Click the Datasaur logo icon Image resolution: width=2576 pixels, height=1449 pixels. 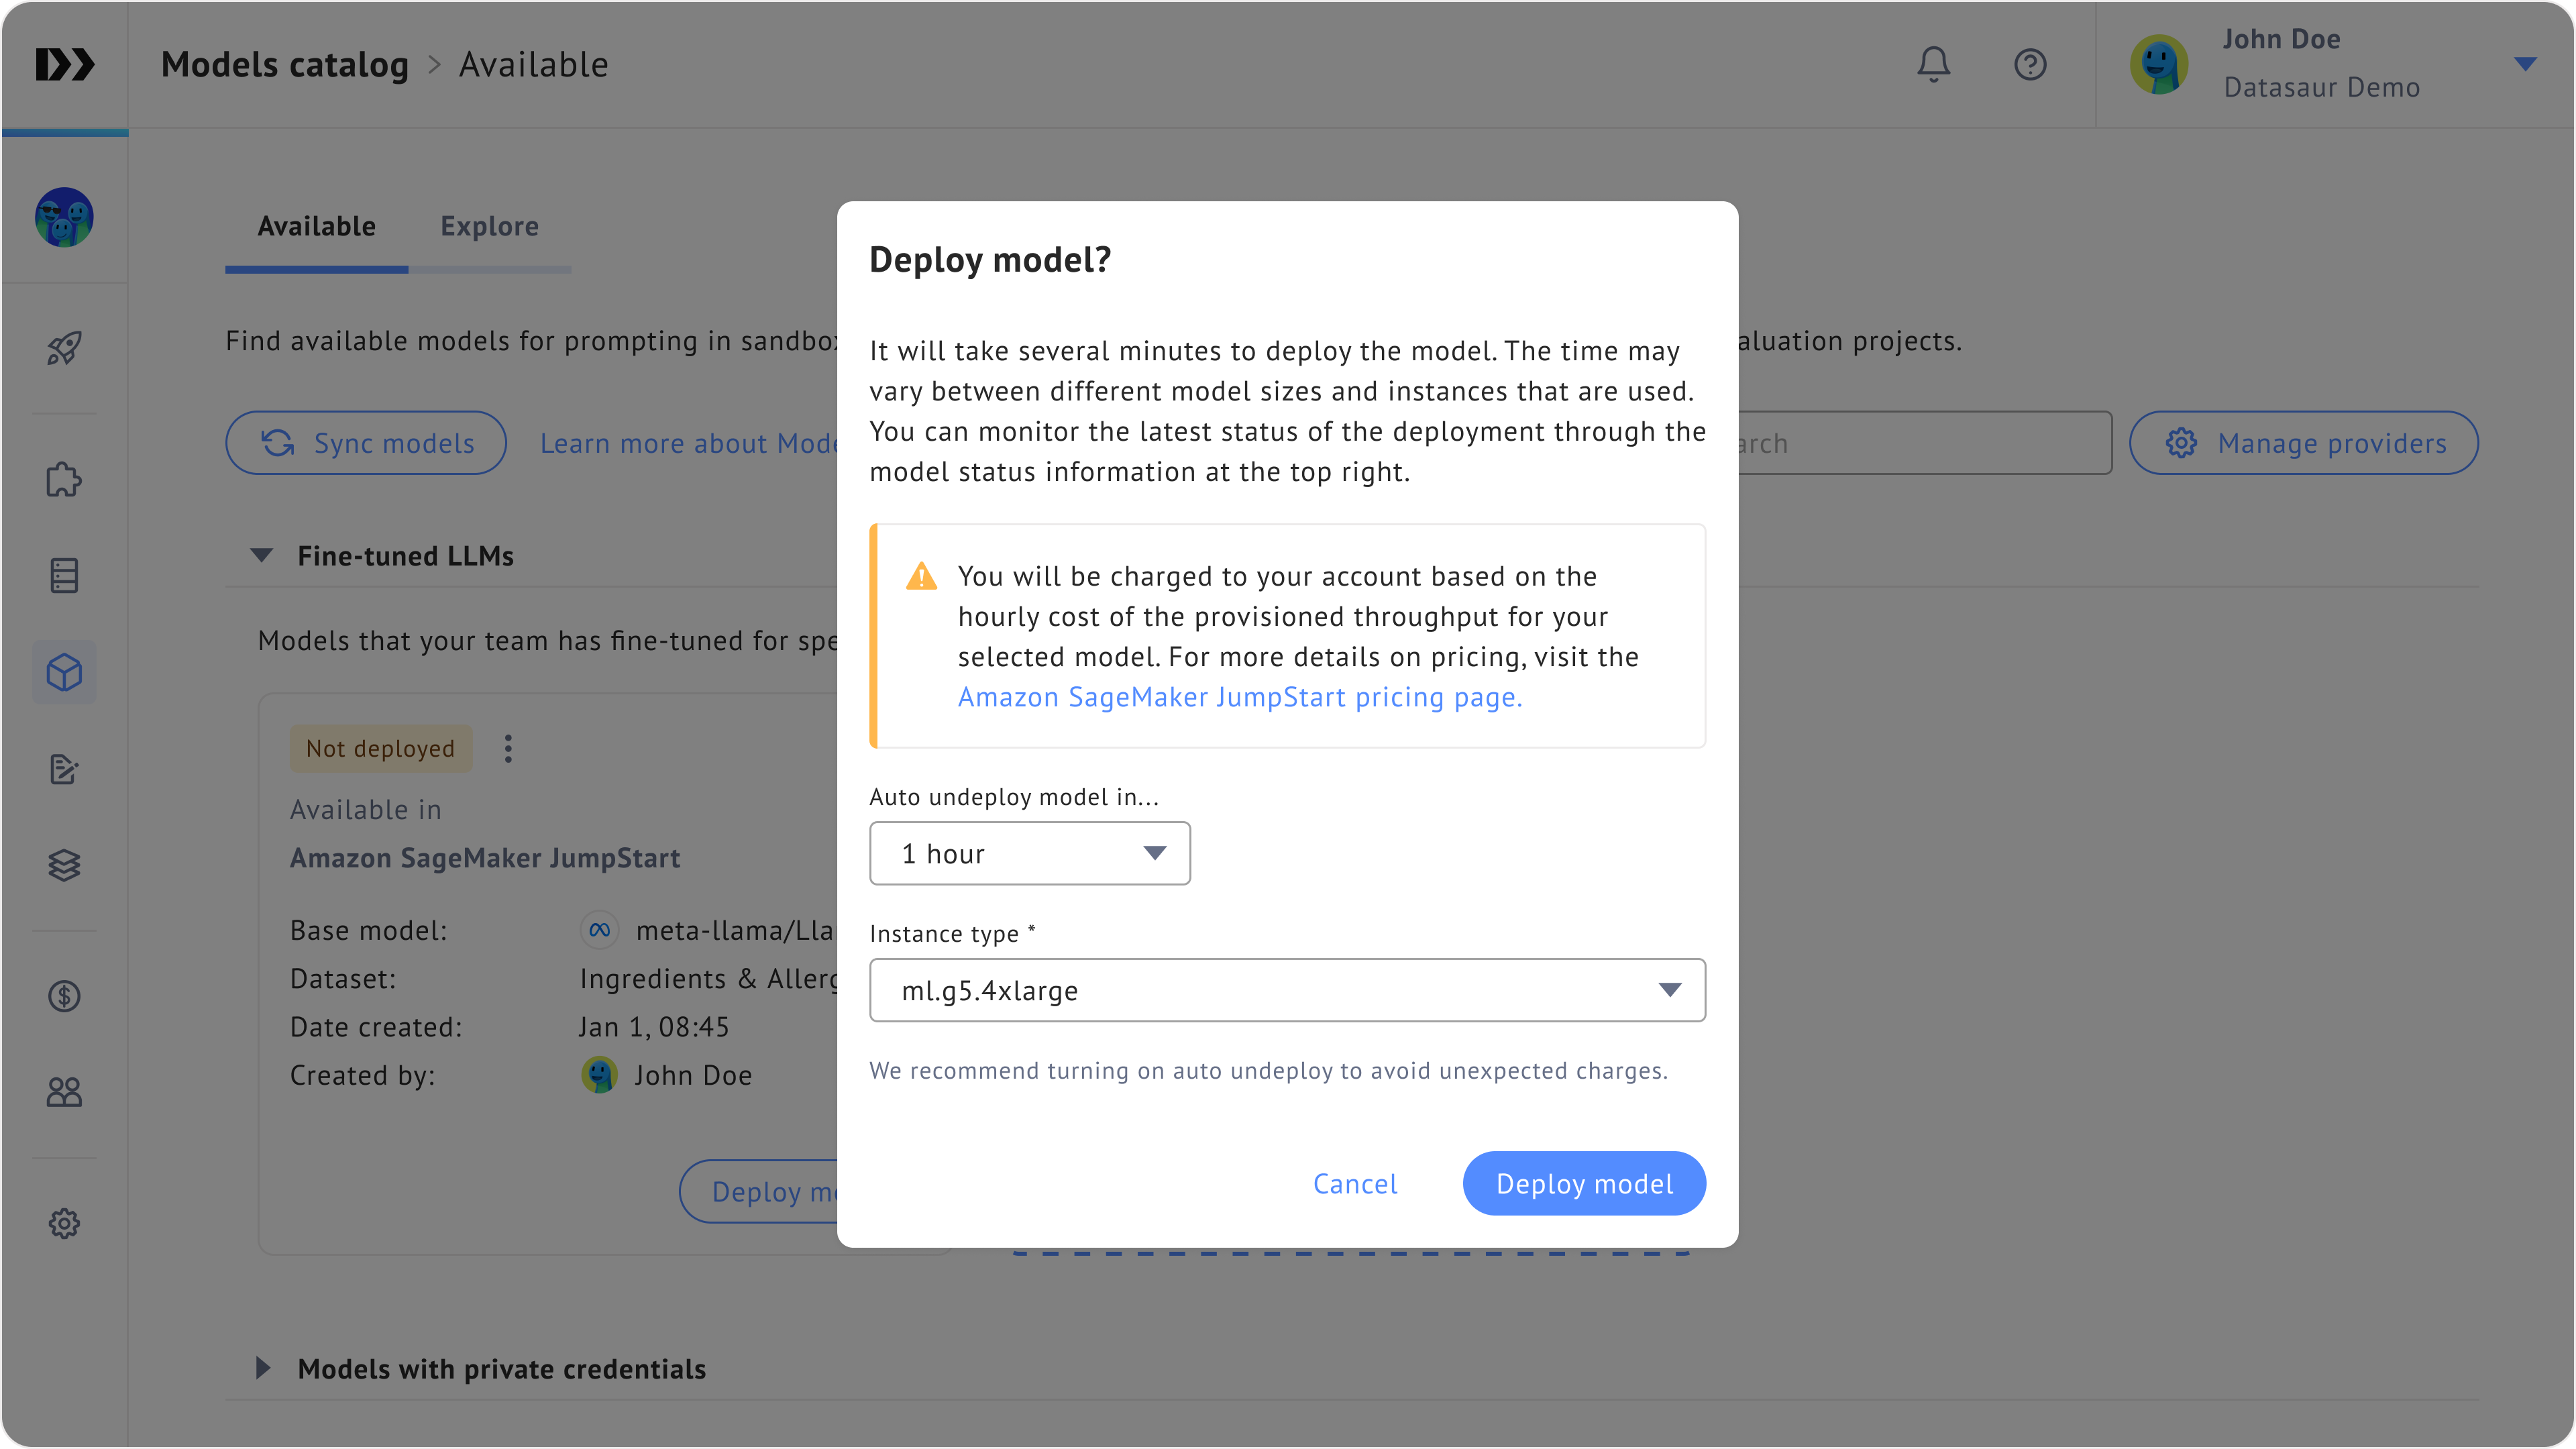coord(65,65)
